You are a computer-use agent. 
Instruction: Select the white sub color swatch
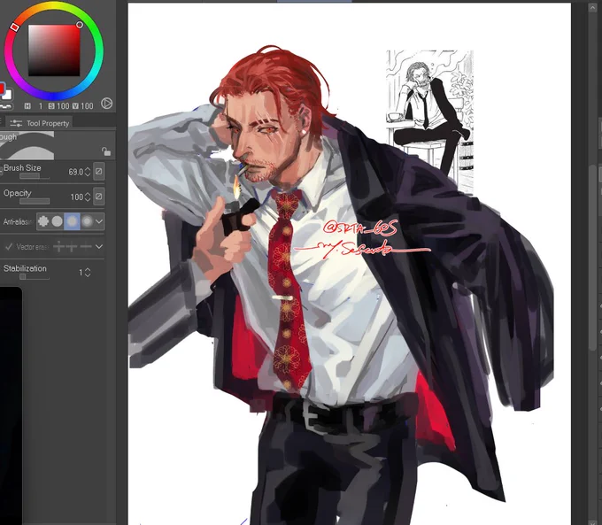[7, 94]
